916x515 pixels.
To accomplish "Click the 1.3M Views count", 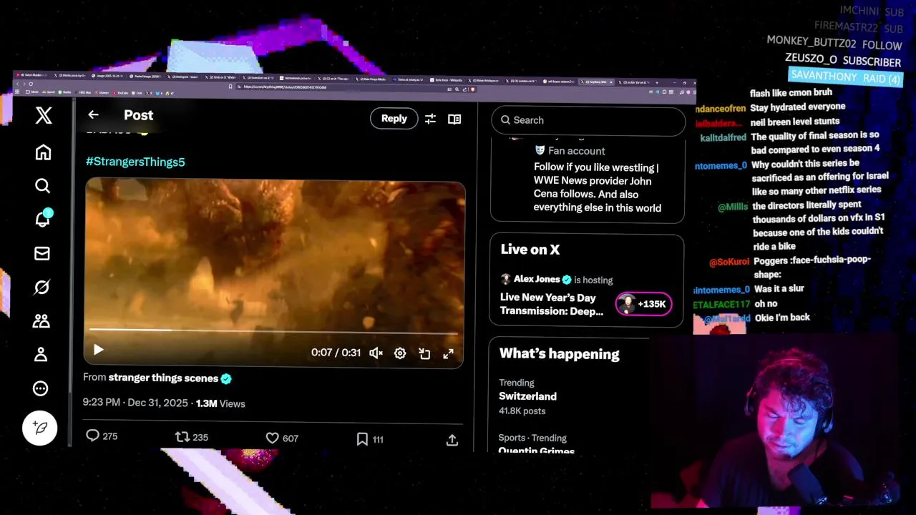I will (x=220, y=403).
